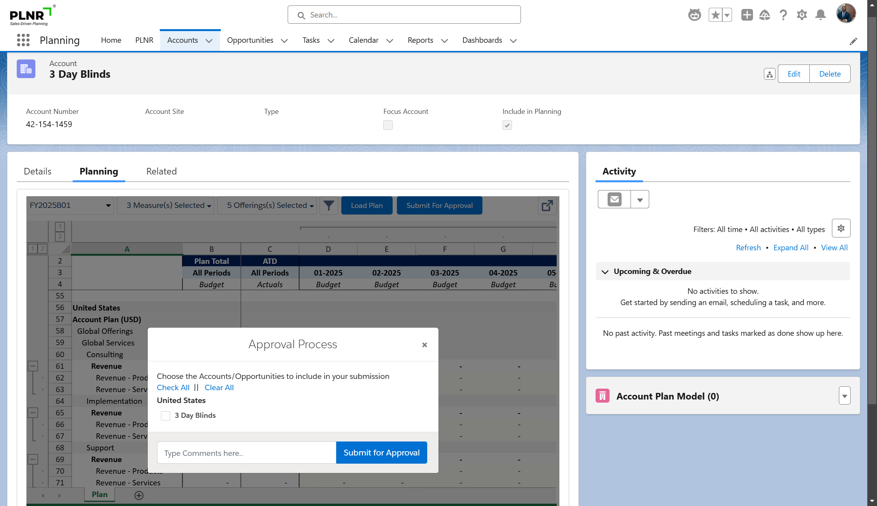Collapse the Upcoming & Overdue section

point(605,272)
